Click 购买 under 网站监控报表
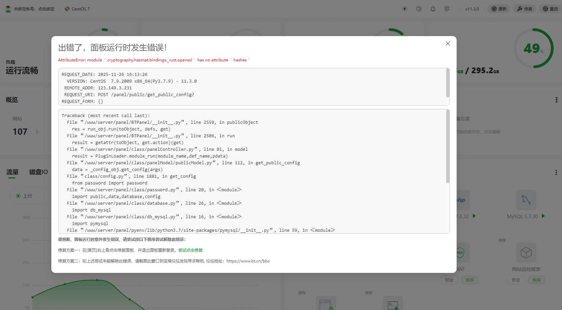This screenshot has width=562, height=310. [536, 280]
